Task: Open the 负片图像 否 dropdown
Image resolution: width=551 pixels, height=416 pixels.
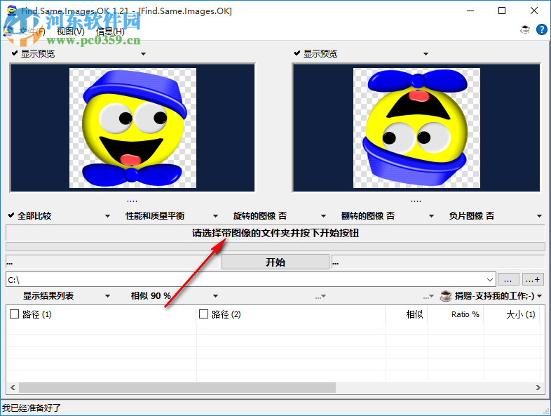Action: (539, 216)
